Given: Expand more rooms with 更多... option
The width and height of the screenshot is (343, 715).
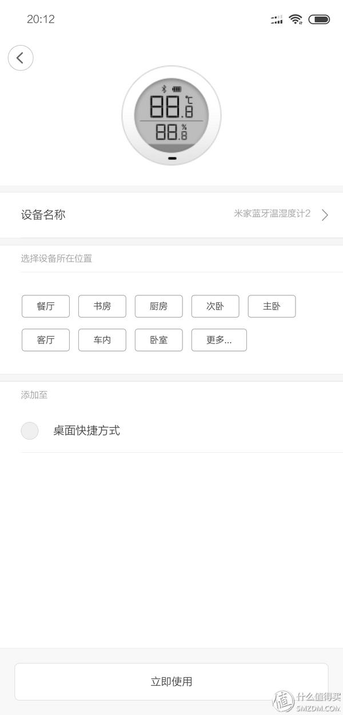Looking at the screenshot, I should [219, 340].
